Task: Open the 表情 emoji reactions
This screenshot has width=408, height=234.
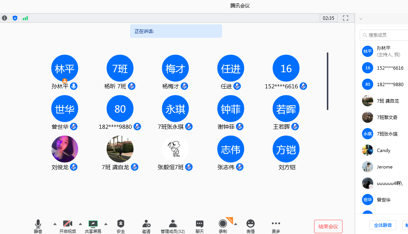Action: click(x=251, y=226)
